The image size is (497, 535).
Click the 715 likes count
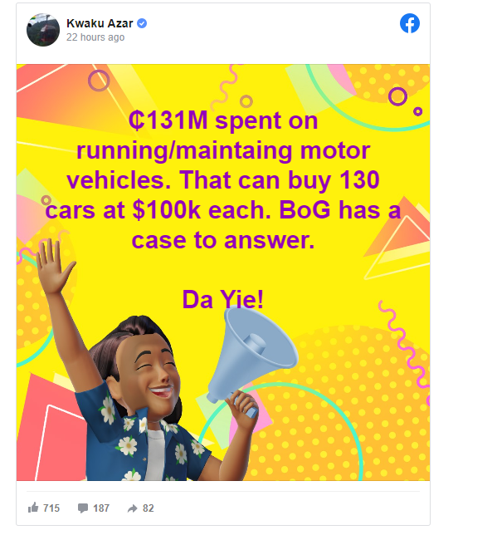point(51,508)
